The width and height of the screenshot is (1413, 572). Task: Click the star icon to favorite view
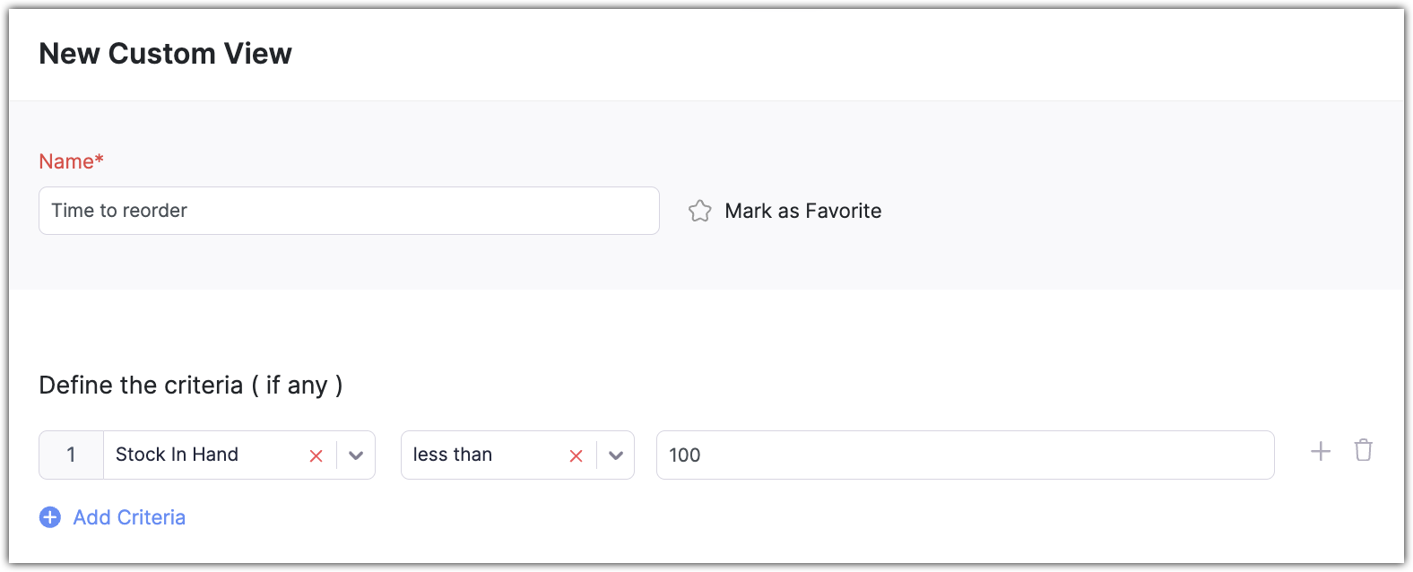699,211
